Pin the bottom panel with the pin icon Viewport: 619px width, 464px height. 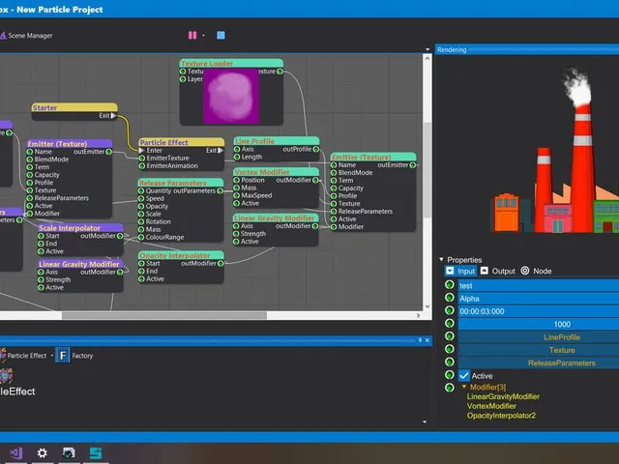pos(420,339)
